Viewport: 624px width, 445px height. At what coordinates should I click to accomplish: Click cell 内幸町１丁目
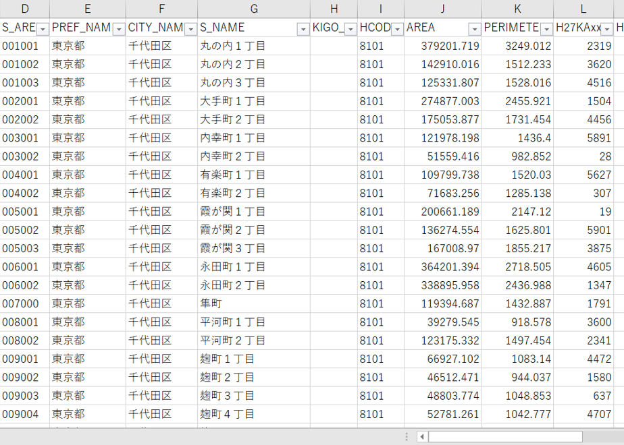(254, 138)
